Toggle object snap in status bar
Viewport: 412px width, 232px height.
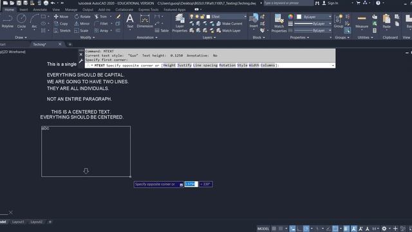335,229
